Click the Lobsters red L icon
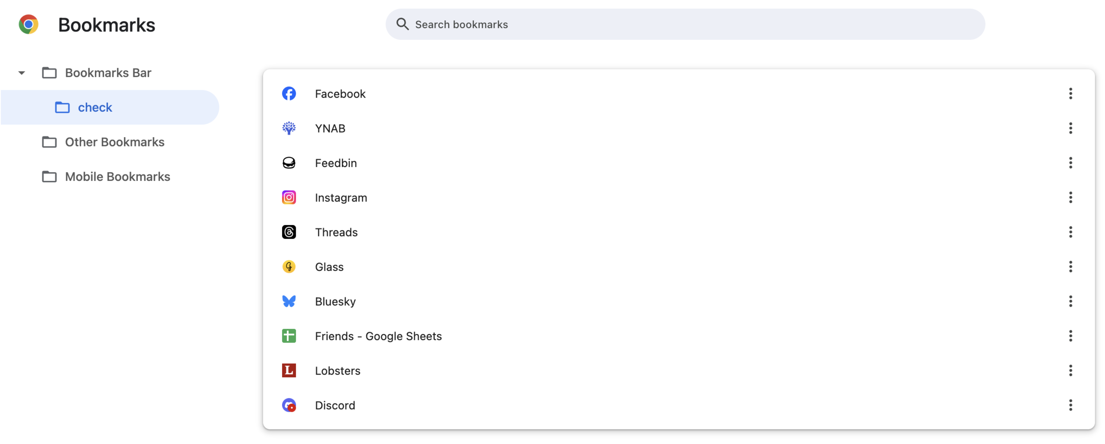The height and width of the screenshot is (444, 1105). [x=289, y=370]
